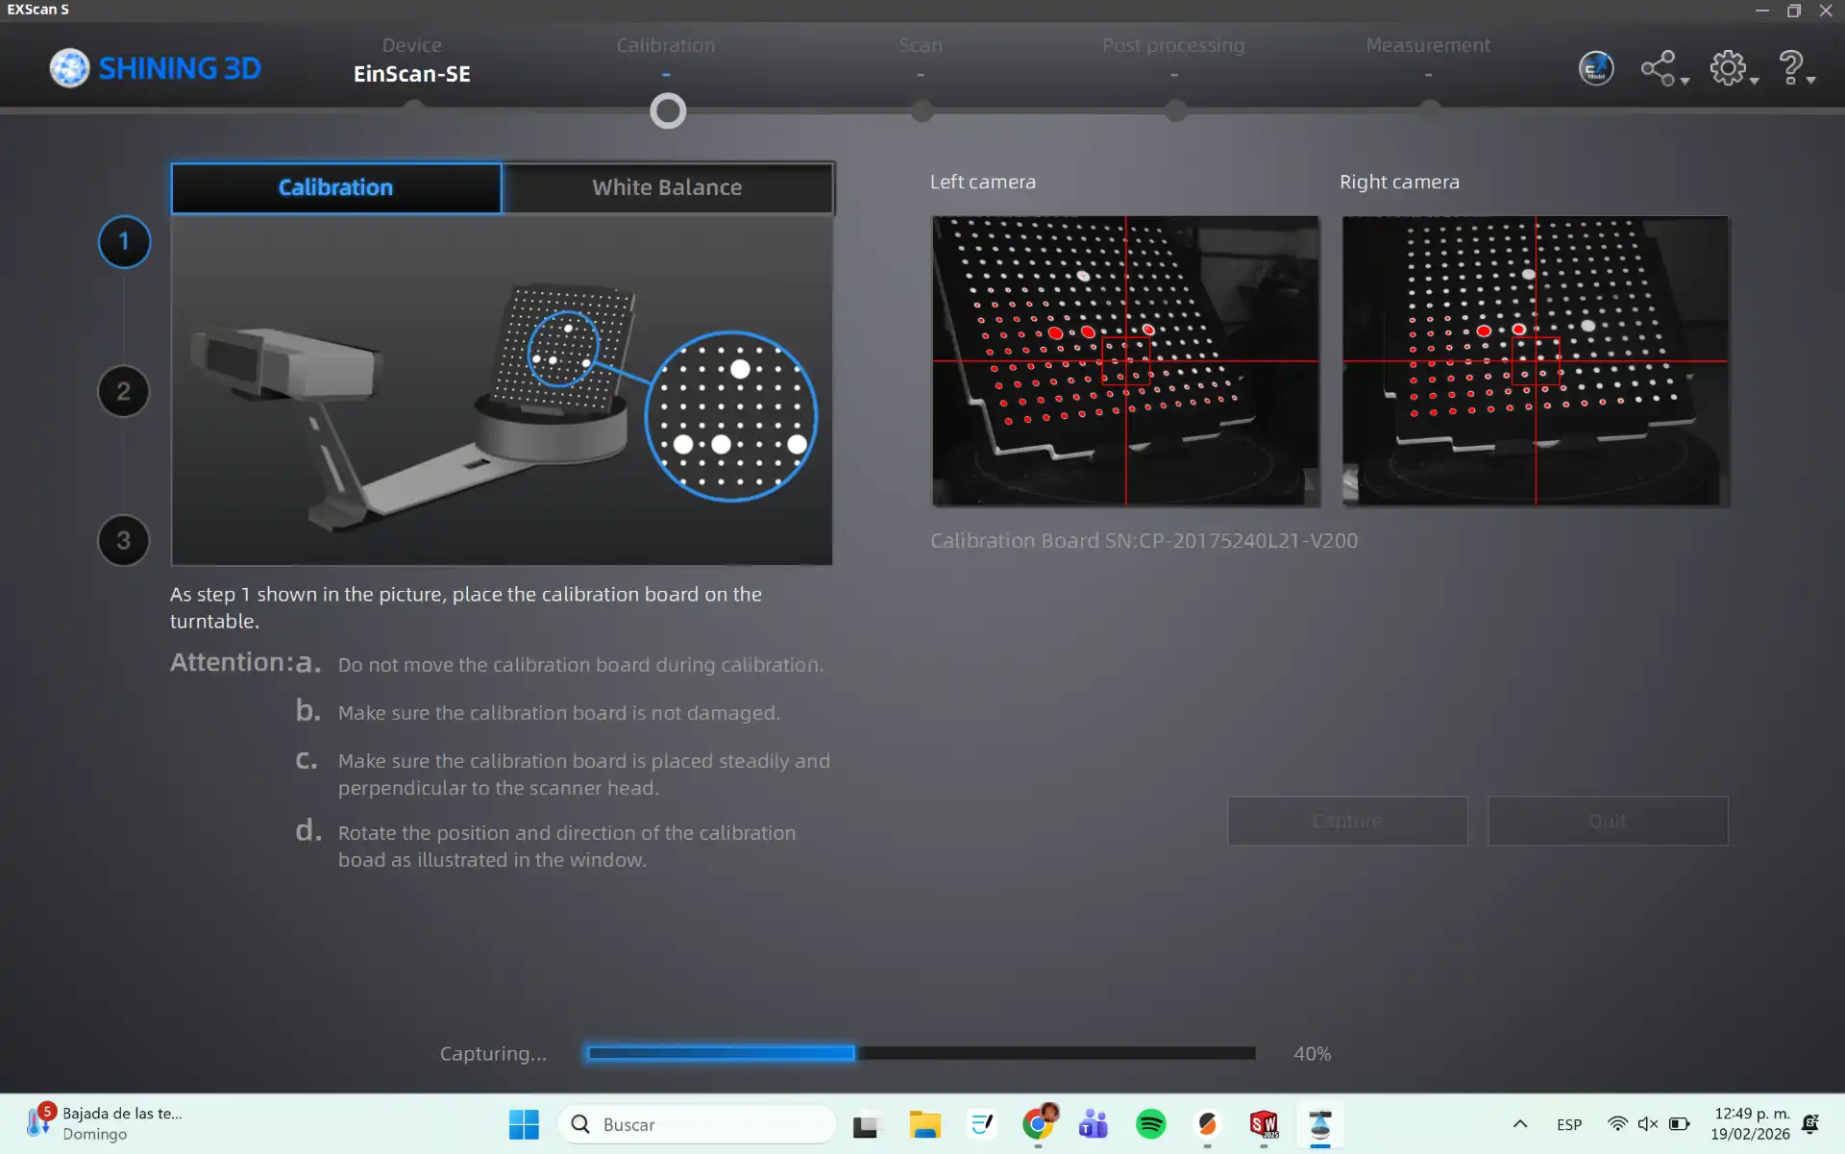The height and width of the screenshot is (1154, 1845).
Task: Select calibration step 2 circle
Action: (124, 391)
